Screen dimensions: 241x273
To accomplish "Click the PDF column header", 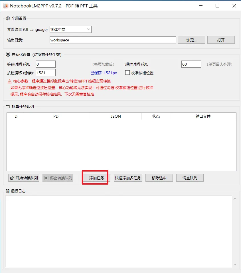I will pyautogui.click(x=57, y=116).
